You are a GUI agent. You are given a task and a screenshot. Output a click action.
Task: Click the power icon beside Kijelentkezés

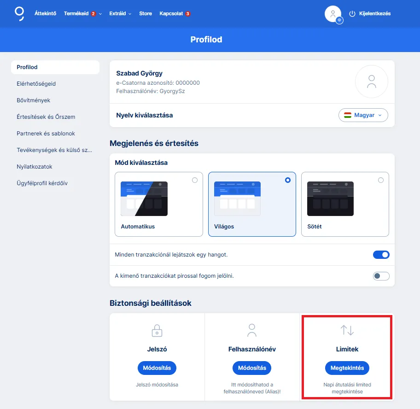(352, 14)
